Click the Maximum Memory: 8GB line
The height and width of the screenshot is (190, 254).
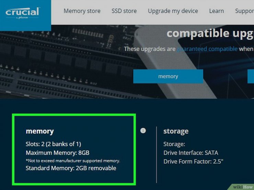click(x=58, y=153)
